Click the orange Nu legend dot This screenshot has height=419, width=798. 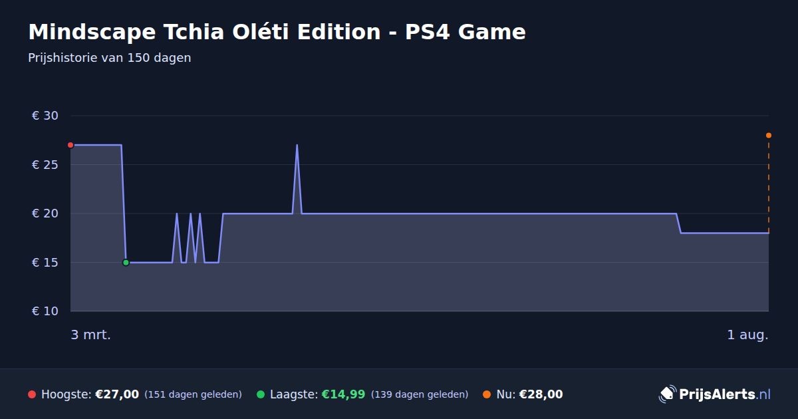point(487,394)
